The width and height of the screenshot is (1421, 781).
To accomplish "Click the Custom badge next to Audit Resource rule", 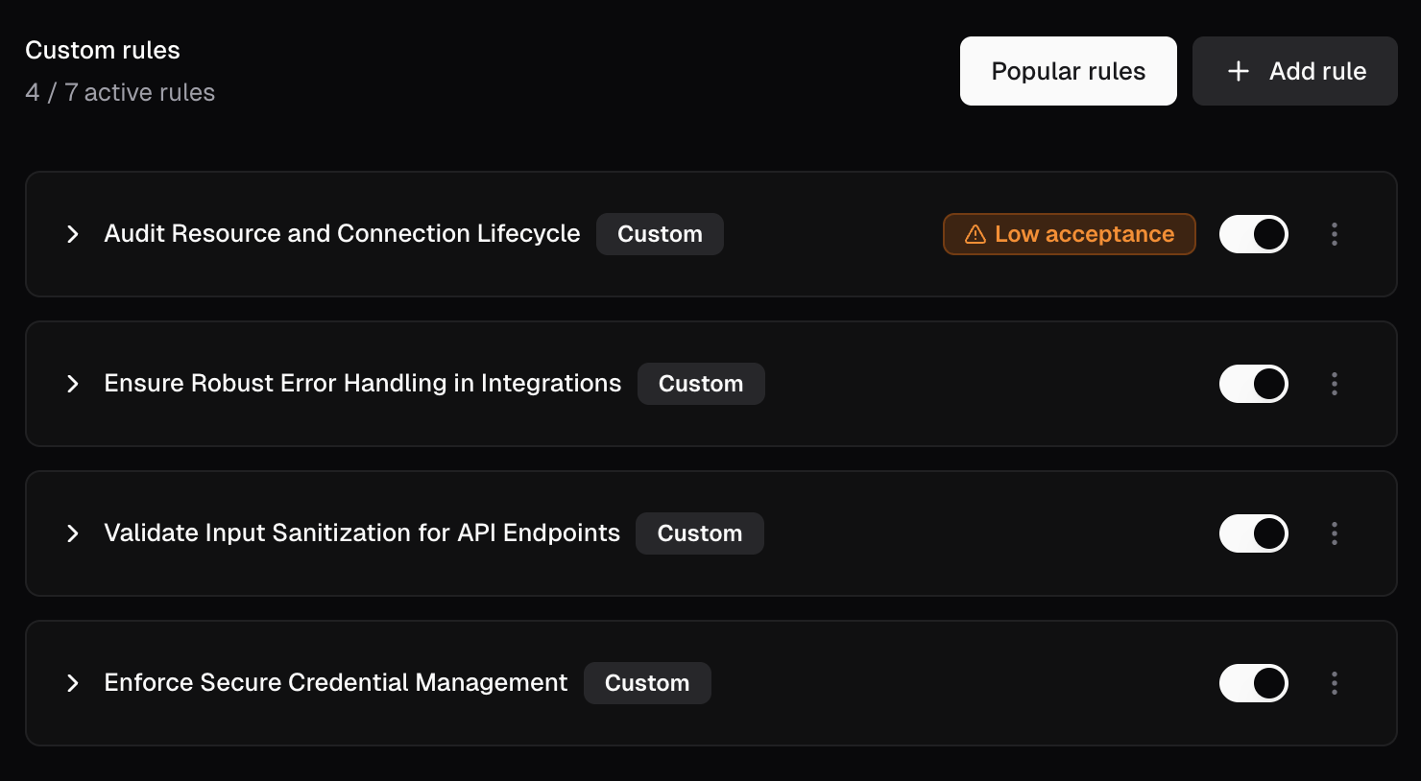I will click(x=660, y=233).
